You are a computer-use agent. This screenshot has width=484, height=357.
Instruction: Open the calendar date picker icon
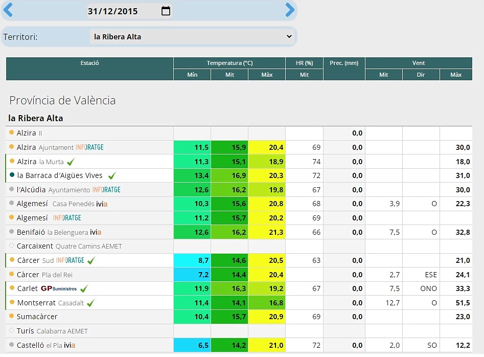pyautogui.click(x=166, y=11)
